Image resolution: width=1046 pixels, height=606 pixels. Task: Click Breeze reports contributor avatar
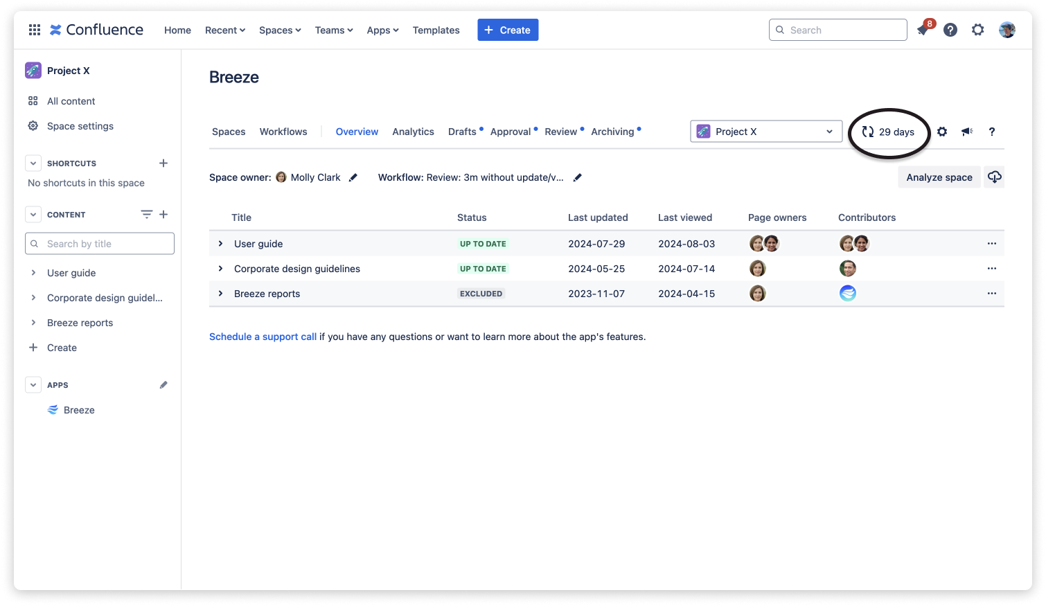(x=848, y=294)
